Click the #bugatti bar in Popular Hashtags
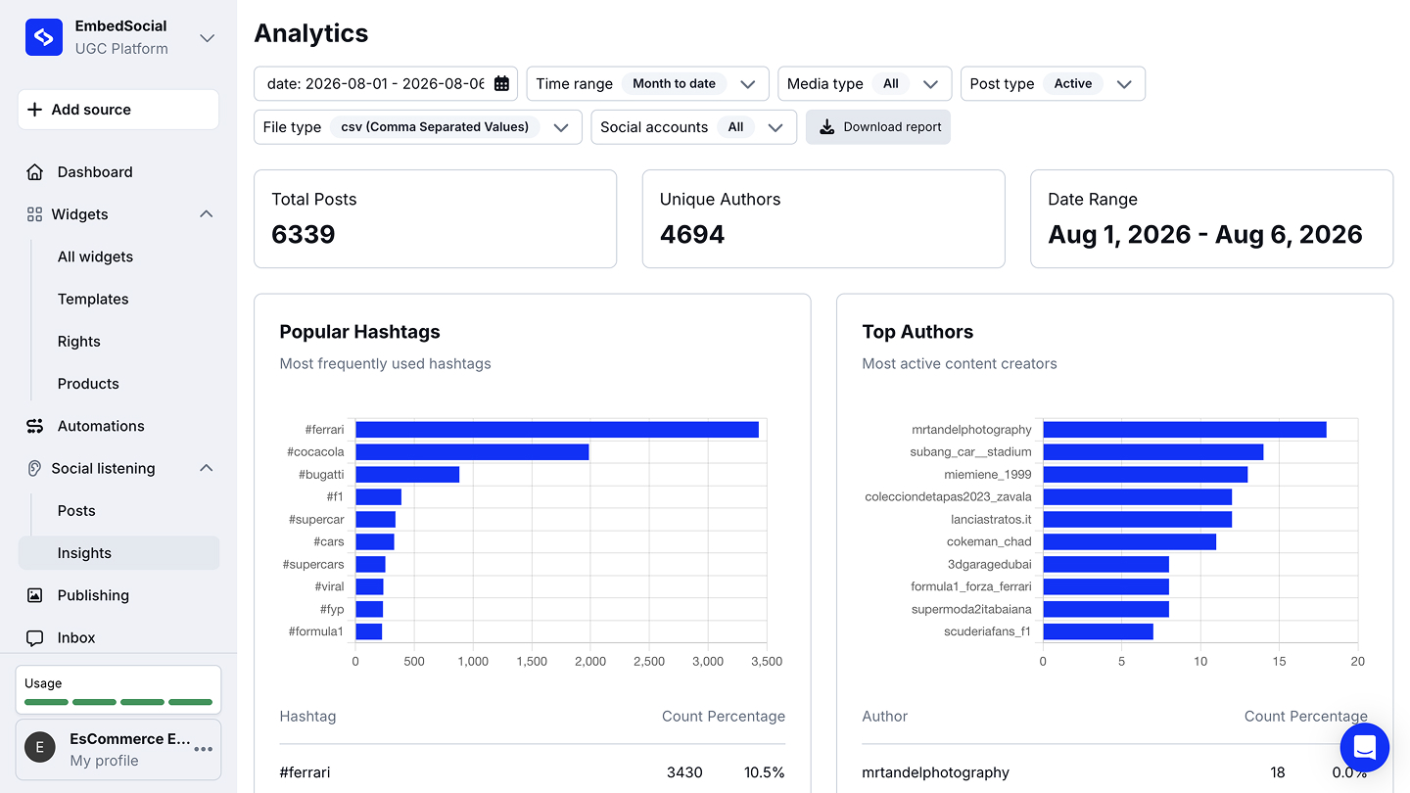Image resolution: width=1410 pixels, height=793 pixels. (x=407, y=474)
